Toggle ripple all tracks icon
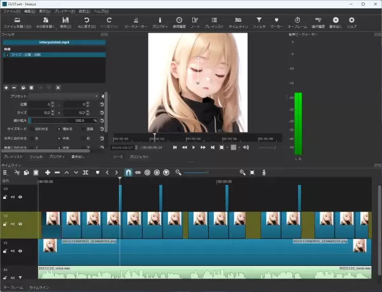 pos(157,173)
